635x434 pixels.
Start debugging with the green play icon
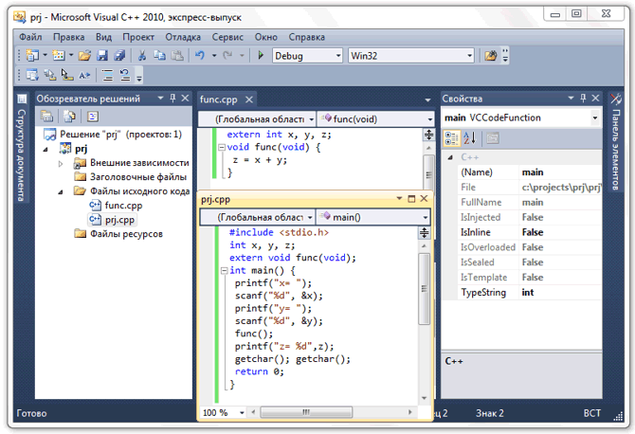click(261, 55)
